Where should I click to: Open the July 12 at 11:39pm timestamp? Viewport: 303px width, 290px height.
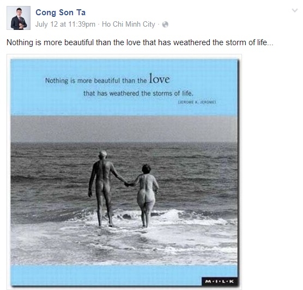[65, 24]
